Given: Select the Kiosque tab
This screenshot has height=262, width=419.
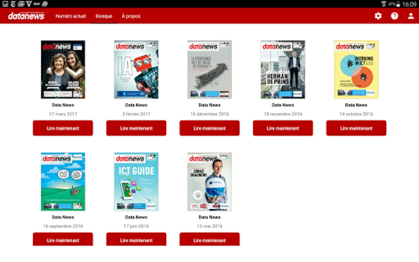Looking at the screenshot, I should click(104, 16).
